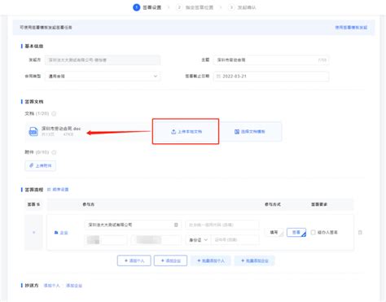This screenshot has height=302, width=386.
Task: Click the deadline date field 2022-03-21
Action: (271, 77)
